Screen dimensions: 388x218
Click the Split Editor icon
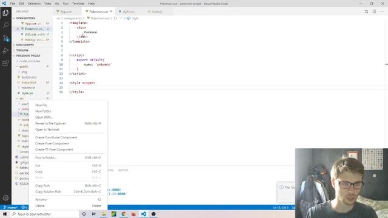pyautogui.click(x=374, y=12)
